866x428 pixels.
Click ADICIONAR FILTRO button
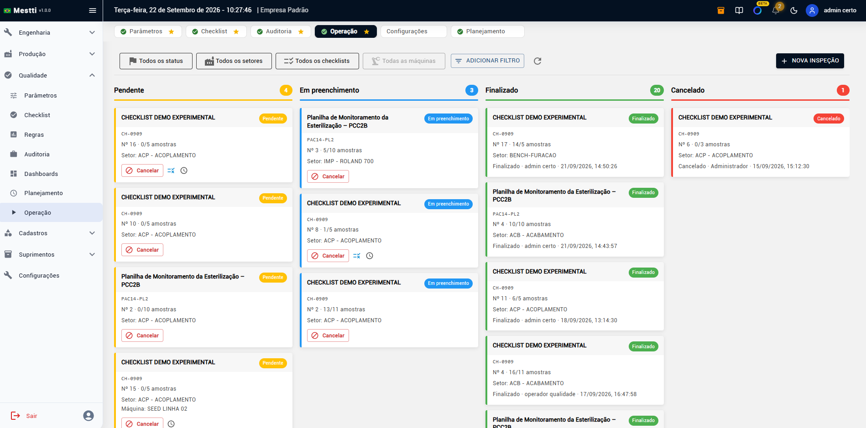coord(487,61)
